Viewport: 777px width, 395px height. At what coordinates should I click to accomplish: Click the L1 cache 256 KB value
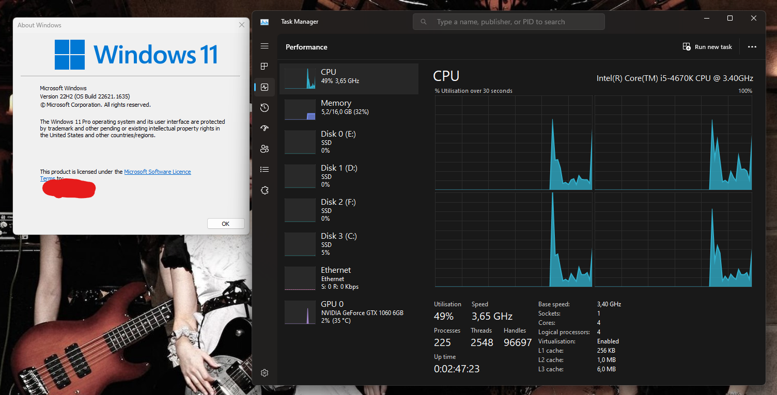606,351
